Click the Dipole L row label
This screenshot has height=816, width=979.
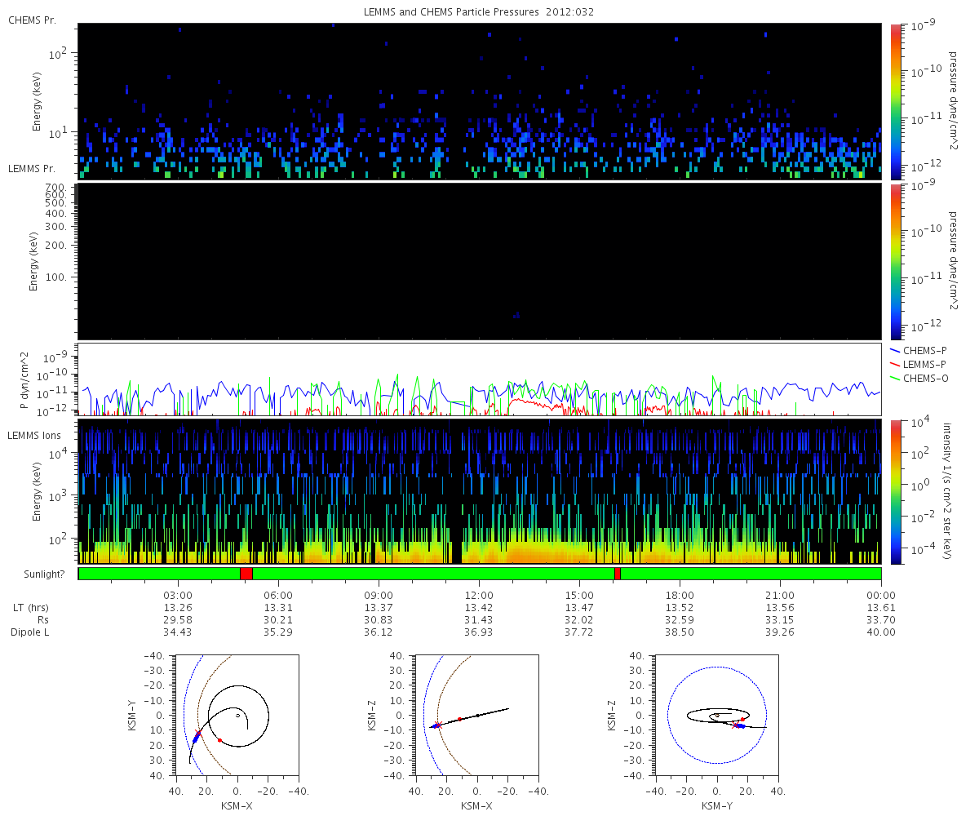(32, 632)
